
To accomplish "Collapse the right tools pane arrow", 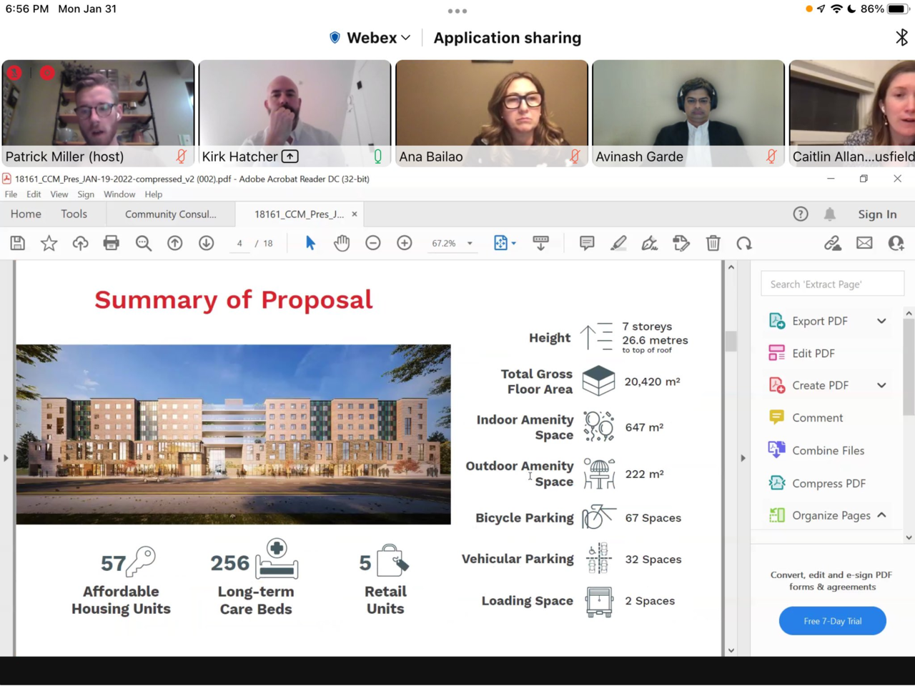I will [x=743, y=457].
